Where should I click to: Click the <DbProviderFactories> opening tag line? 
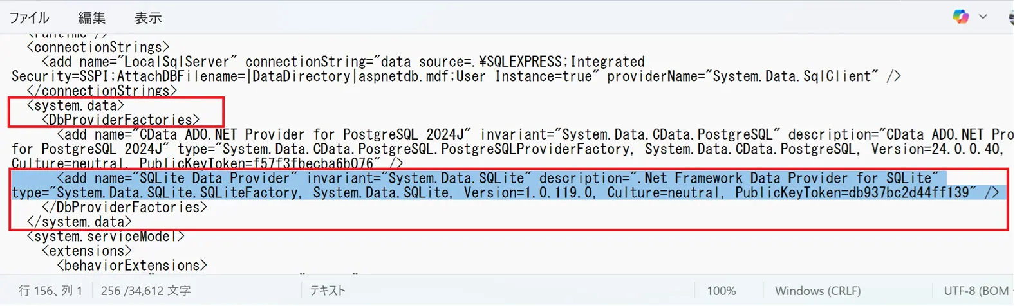[121, 120]
